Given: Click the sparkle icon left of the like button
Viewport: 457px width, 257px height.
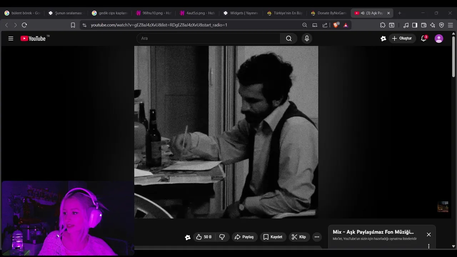Looking at the screenshot, I should coord(187,237).
